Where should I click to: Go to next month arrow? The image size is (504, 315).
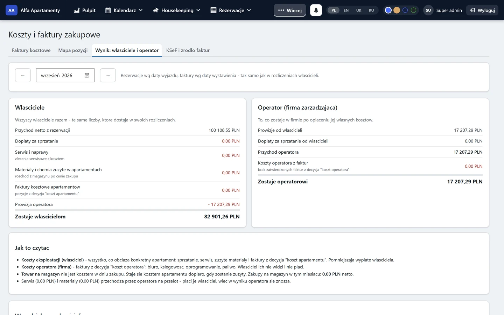coord(108,75)
